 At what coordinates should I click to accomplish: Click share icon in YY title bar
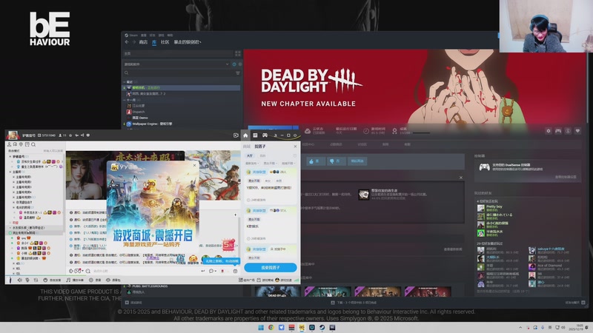click(82, 135)
